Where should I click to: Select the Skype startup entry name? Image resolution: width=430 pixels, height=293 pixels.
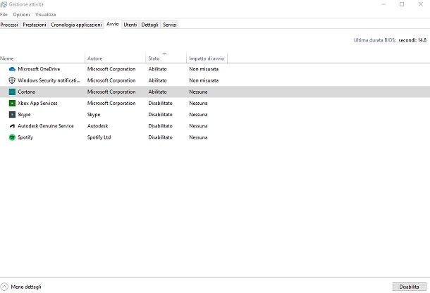(24, 115)
